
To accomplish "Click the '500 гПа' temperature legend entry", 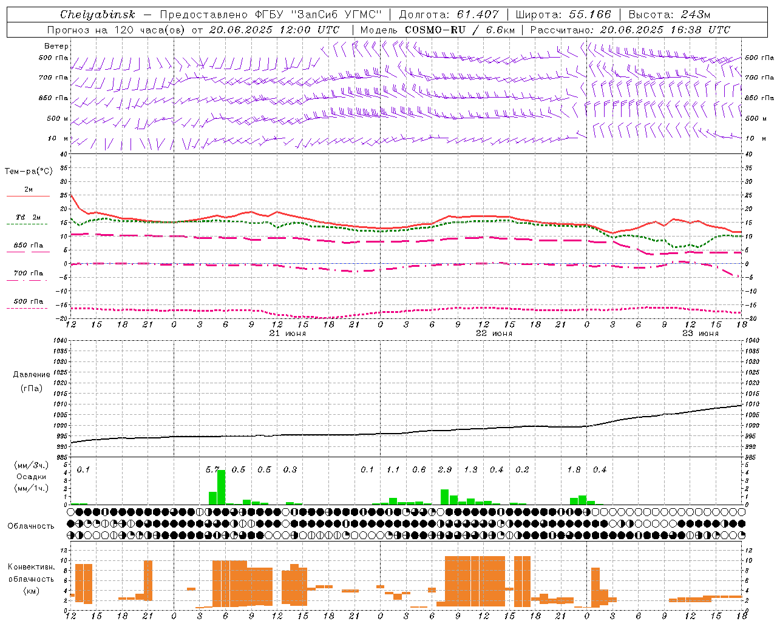I will coord(29,301).
